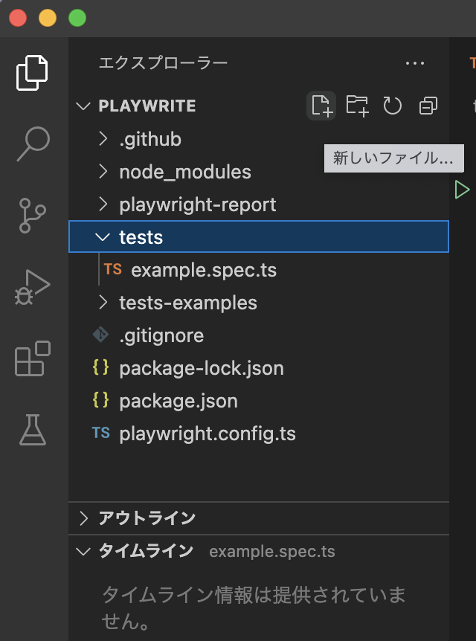The height and width of the screenshot is (641, 476).
Task: Open the Testing flask view
Action: point(32,430)
